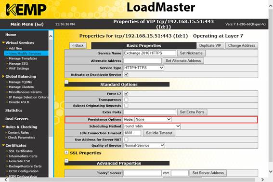Open WAF Settings
The height and width of the screenshot is (182, 273).
point(19,69)
